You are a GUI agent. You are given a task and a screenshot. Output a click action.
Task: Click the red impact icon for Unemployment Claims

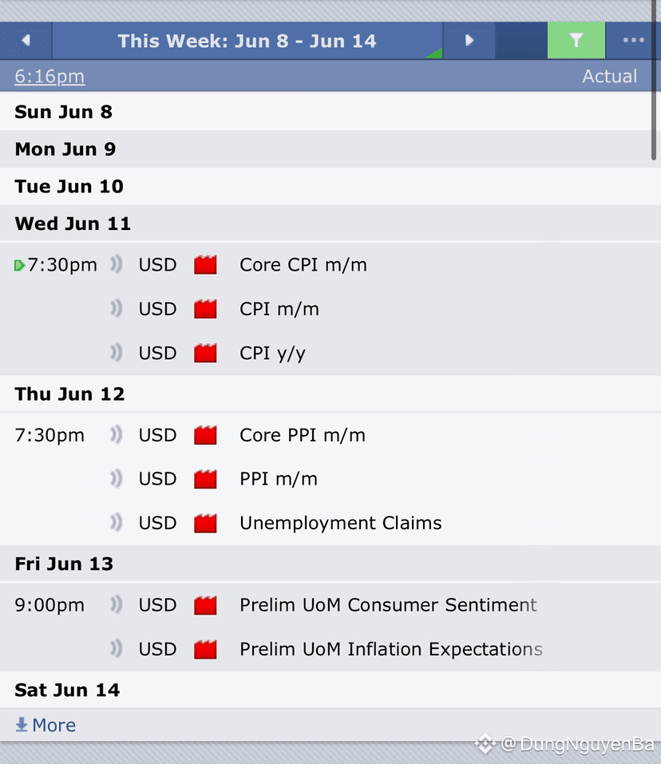pyautogui.click(x=205, y=524)
